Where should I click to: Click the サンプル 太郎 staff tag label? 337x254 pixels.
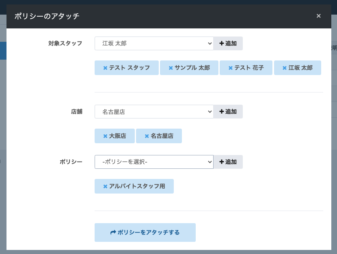pyautogui.click(x=192, y=68)
